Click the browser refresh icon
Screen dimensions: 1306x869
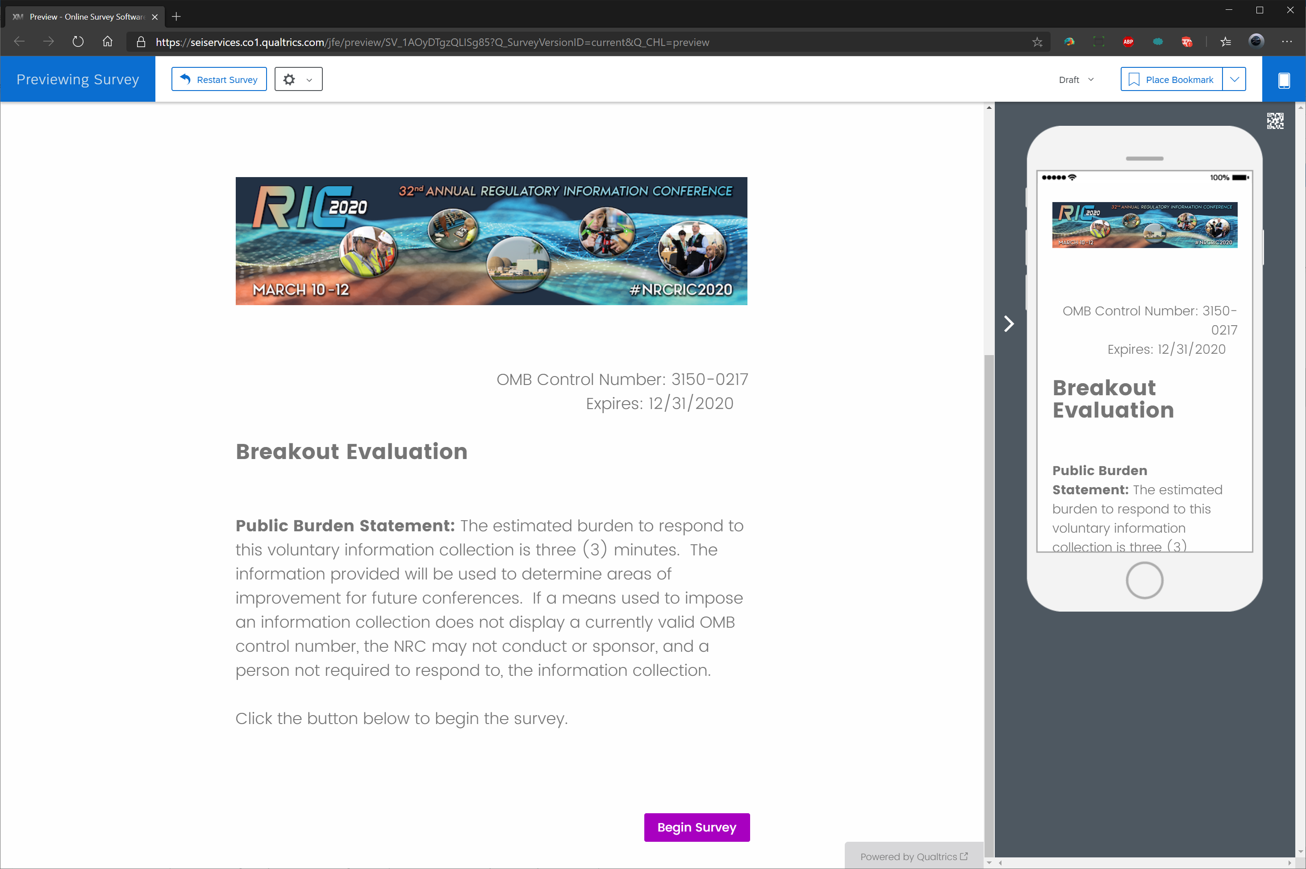(78, 42)
